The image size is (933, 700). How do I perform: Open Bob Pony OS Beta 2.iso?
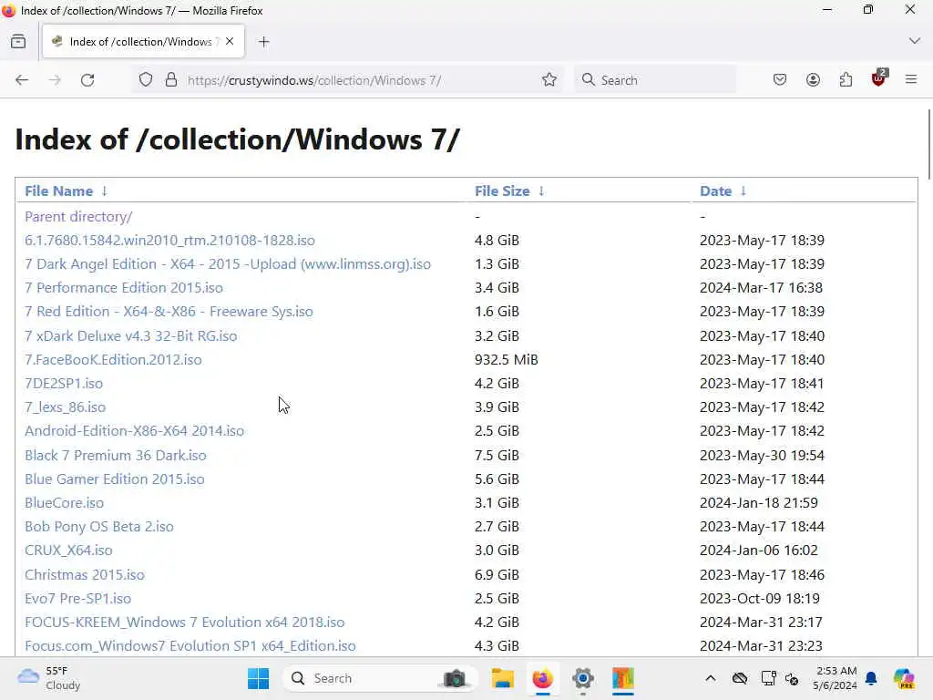tap(98, 527)
